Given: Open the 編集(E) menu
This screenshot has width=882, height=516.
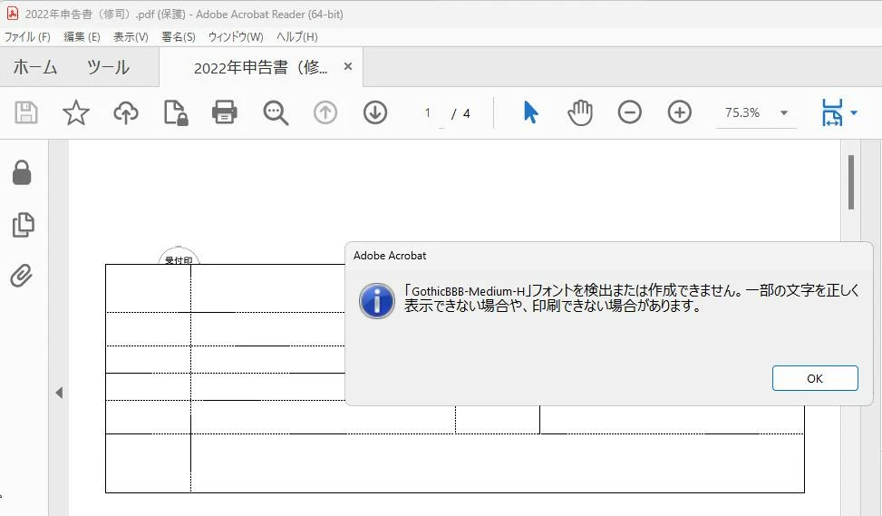Looking at the screenshot, I should click(x=82, y=37).
